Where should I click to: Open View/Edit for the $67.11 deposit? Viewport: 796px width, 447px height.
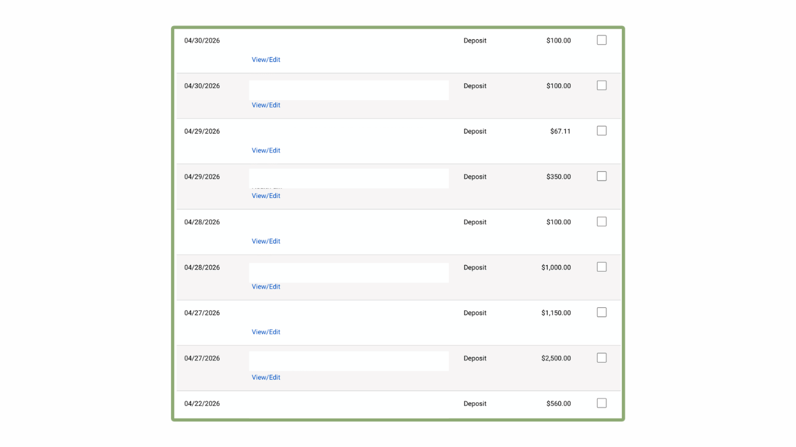pos(266,150)
